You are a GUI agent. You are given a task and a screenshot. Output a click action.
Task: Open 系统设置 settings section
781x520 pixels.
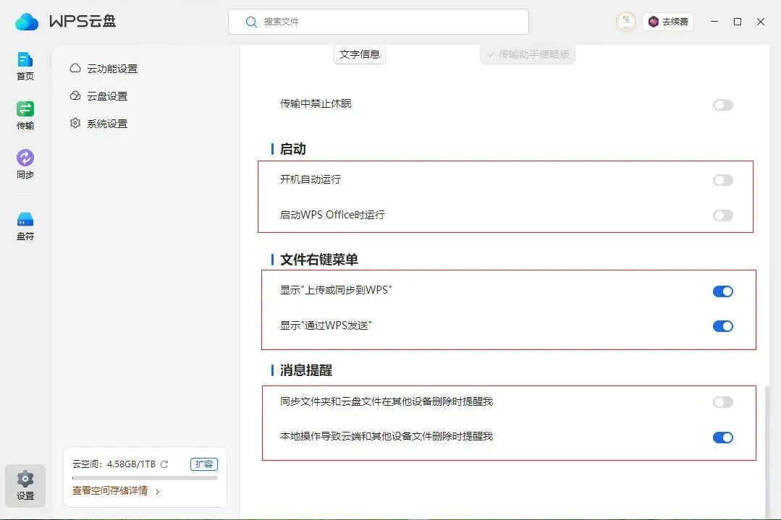(99, 124)
